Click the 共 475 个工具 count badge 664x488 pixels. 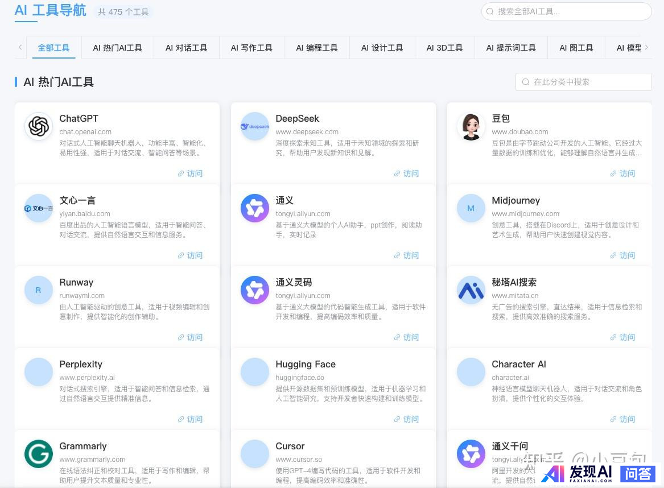point(123,12)
